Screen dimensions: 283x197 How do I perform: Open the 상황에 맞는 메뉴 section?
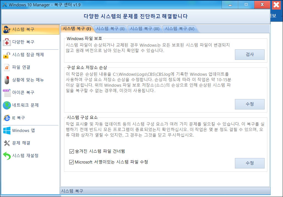pyautogui.click(x=30, y=80)
